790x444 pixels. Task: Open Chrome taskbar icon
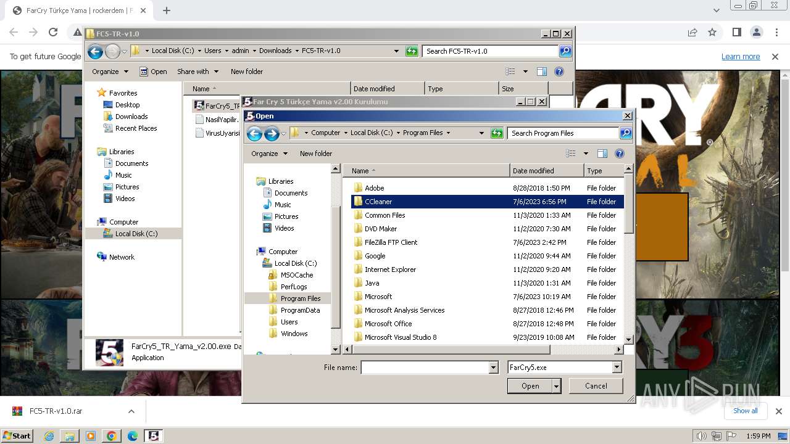click(x=112, y=436)
